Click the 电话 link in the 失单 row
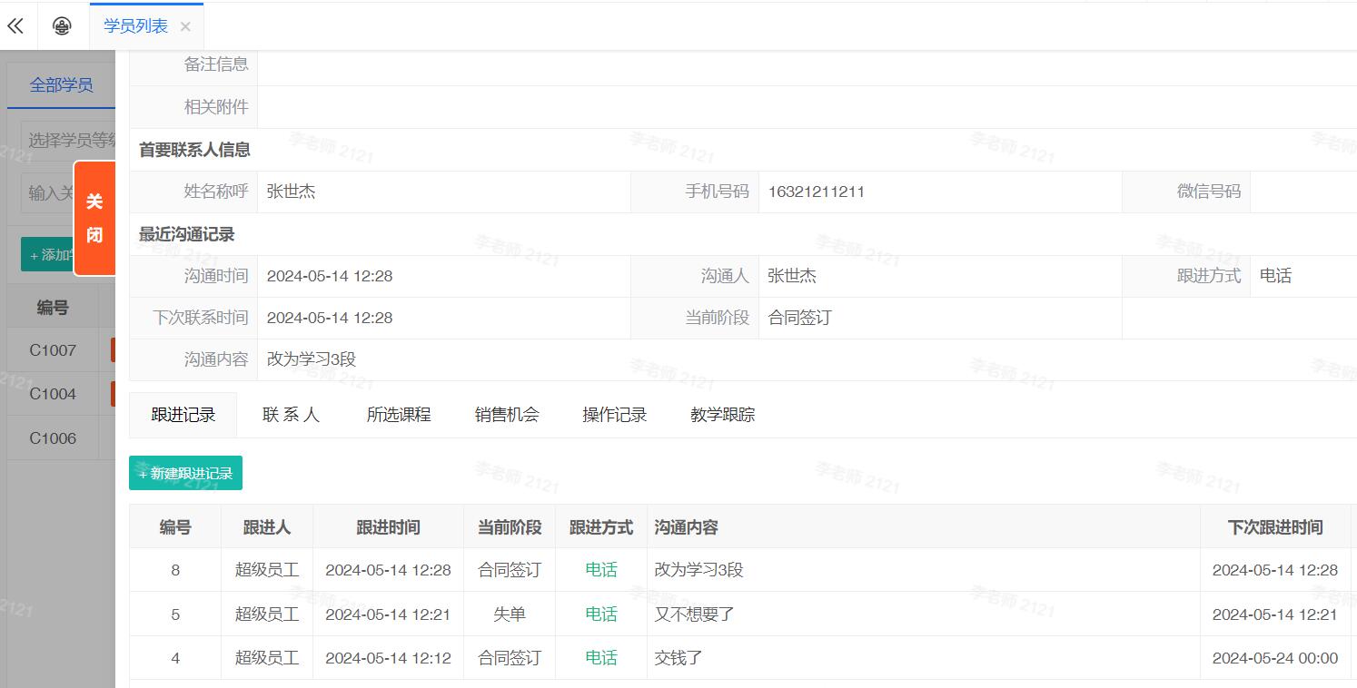1357x688 pixels. click(600, 614)
